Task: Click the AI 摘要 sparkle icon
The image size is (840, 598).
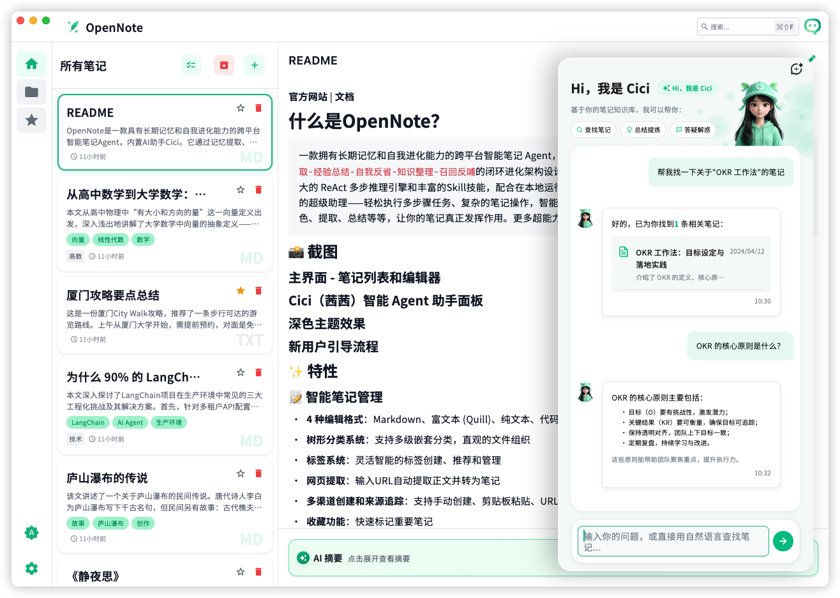Action: click(303, 558)
